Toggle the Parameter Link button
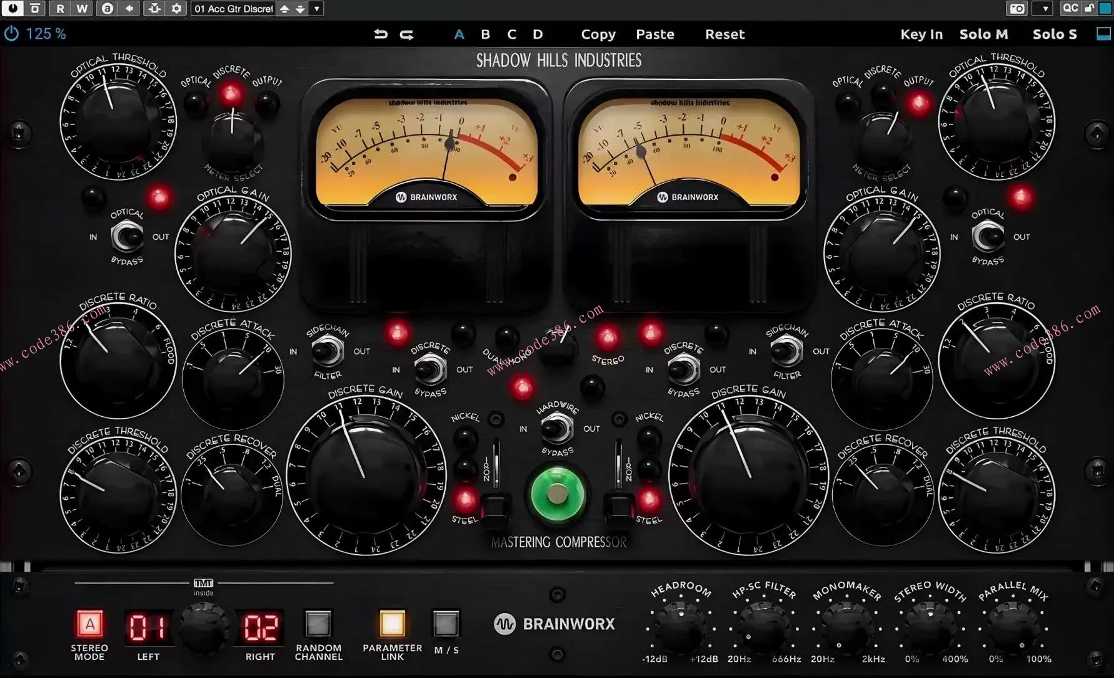This screenshot has height=678, width=1114. [x=392, y=623]
